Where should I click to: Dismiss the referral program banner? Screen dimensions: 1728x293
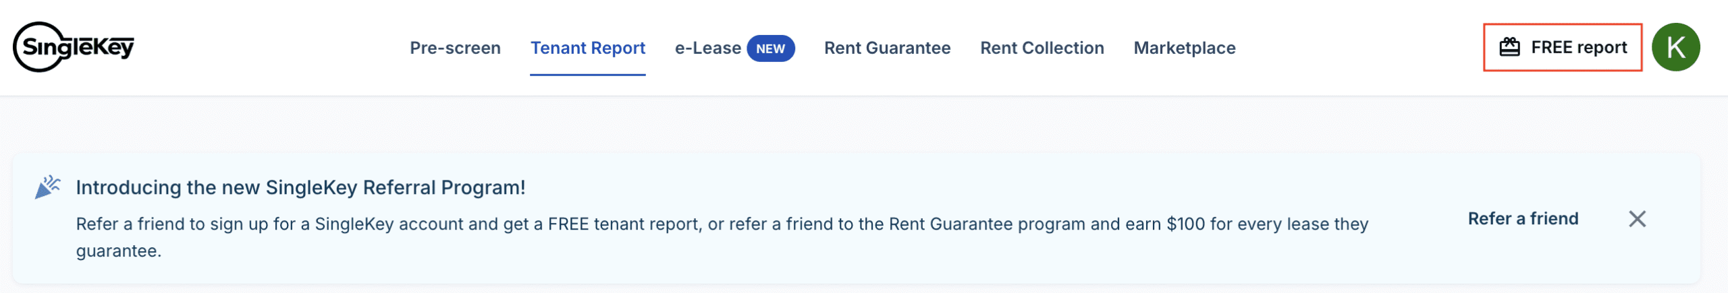[1637, 219]
